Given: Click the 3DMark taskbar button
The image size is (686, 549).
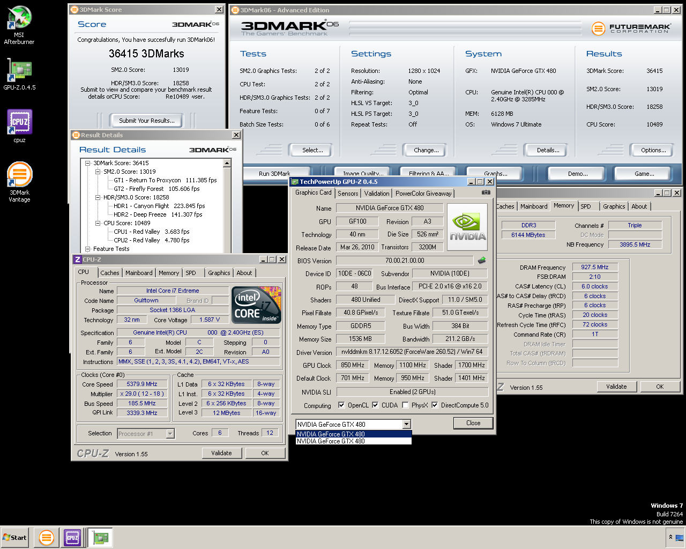Looking at the screenshot, I should (47, 537).
